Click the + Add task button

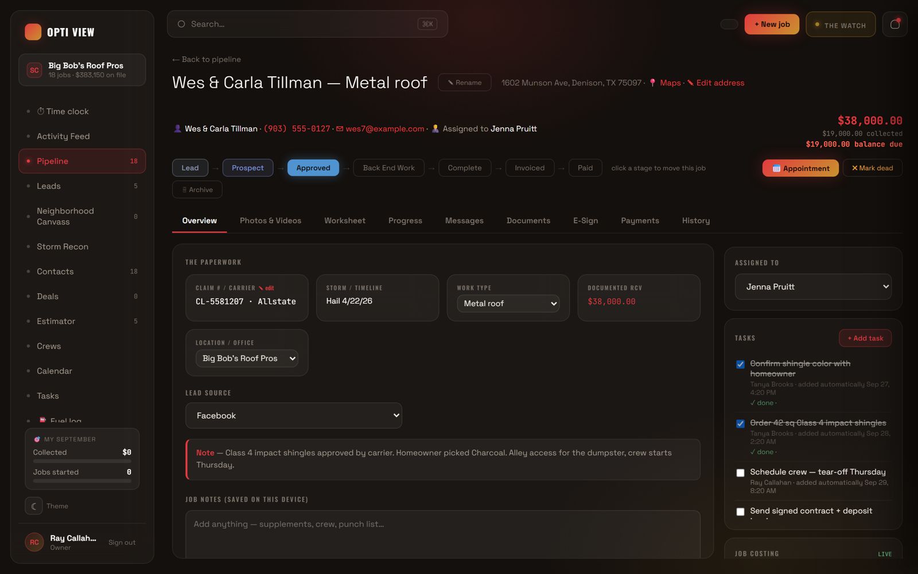pyautogui.click(x=865, y=338)
